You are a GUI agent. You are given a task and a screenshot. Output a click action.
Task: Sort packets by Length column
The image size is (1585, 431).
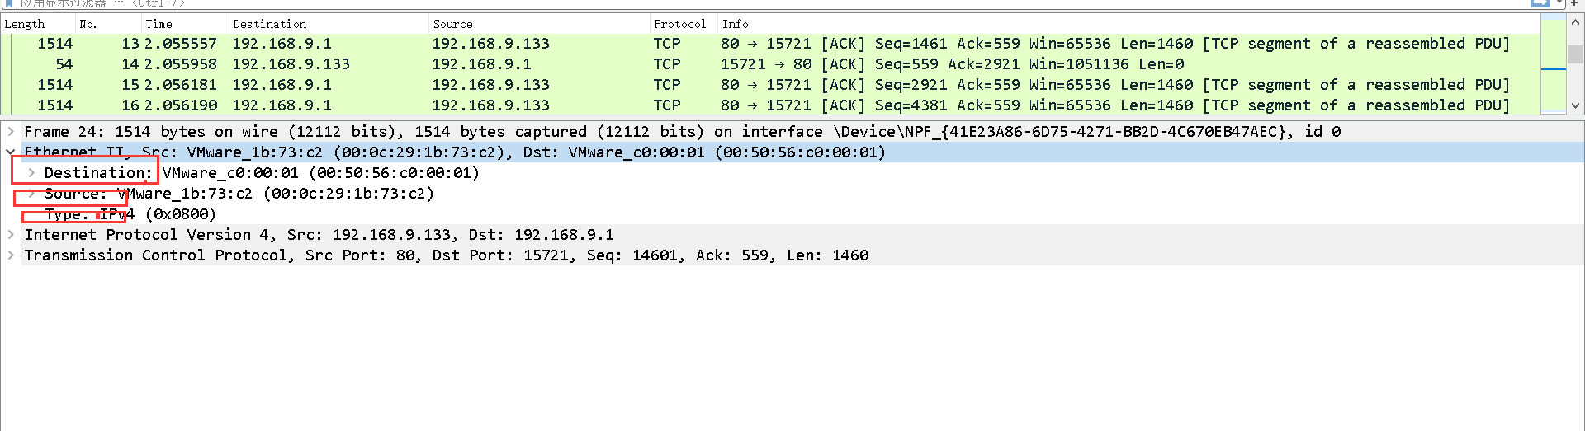25,24
